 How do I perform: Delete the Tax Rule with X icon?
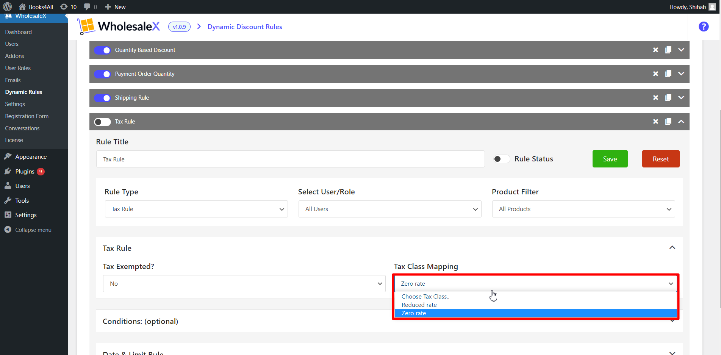(655, 122)
